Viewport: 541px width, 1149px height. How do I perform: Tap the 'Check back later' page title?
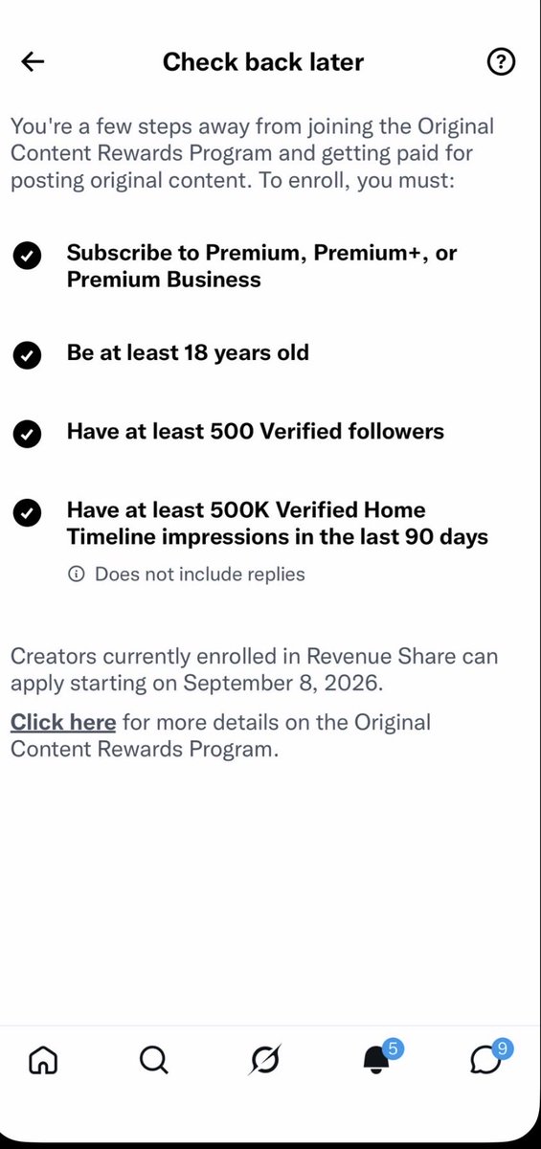coord(263,62)
